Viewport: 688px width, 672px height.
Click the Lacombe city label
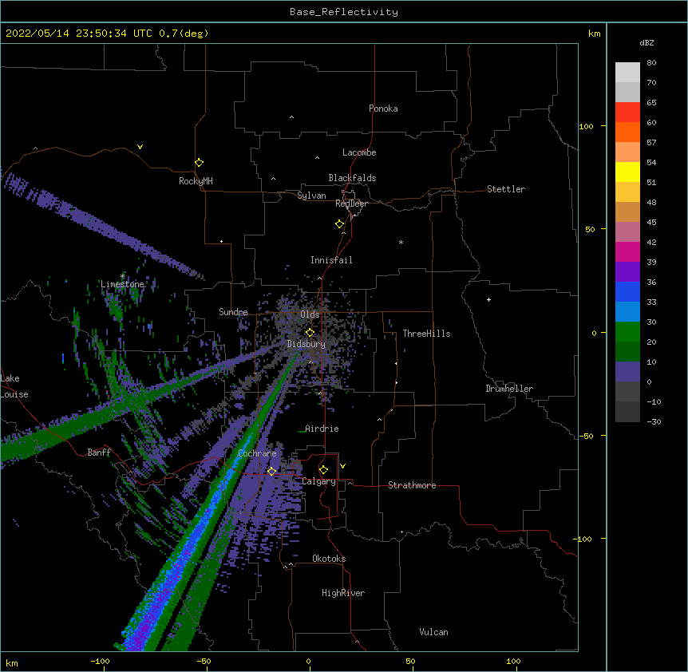(359, 152)
